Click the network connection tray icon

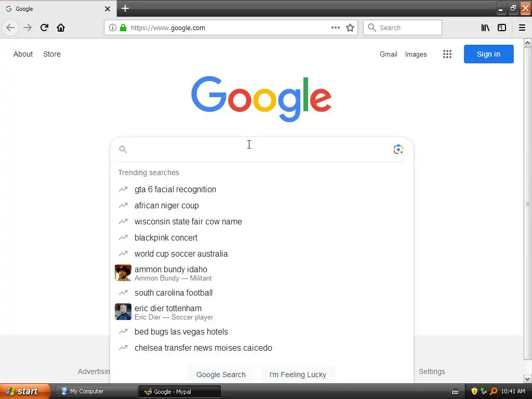[484, 391]
